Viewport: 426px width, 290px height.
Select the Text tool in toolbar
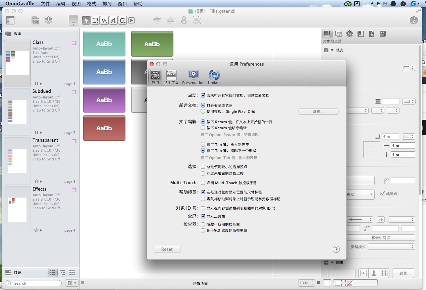tap(113, 20)
